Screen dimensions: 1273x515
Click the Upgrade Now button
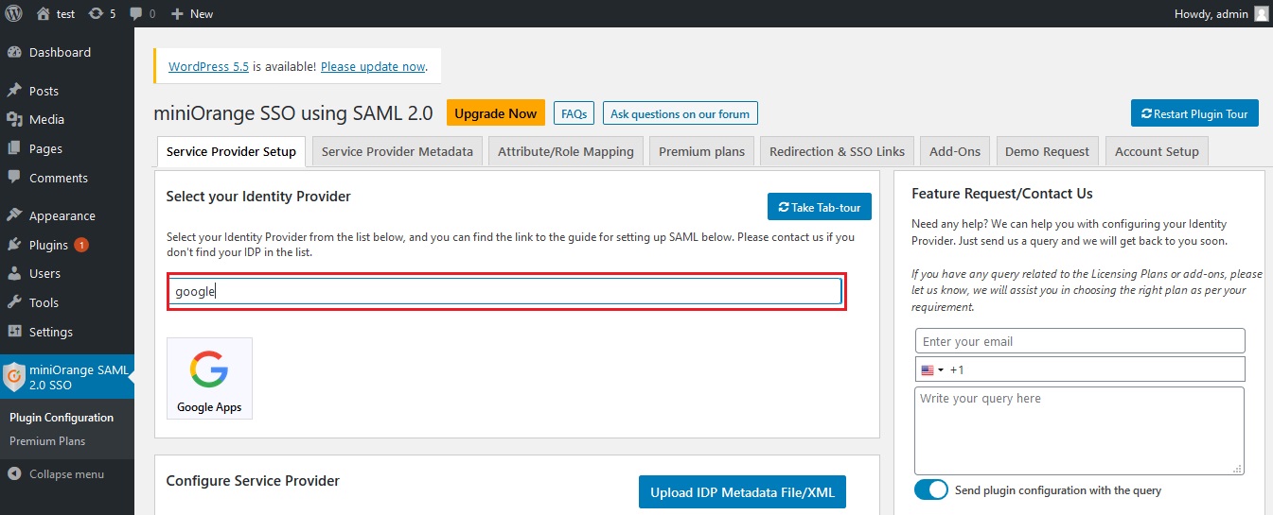pyautogui.click(x=496, y=113)
